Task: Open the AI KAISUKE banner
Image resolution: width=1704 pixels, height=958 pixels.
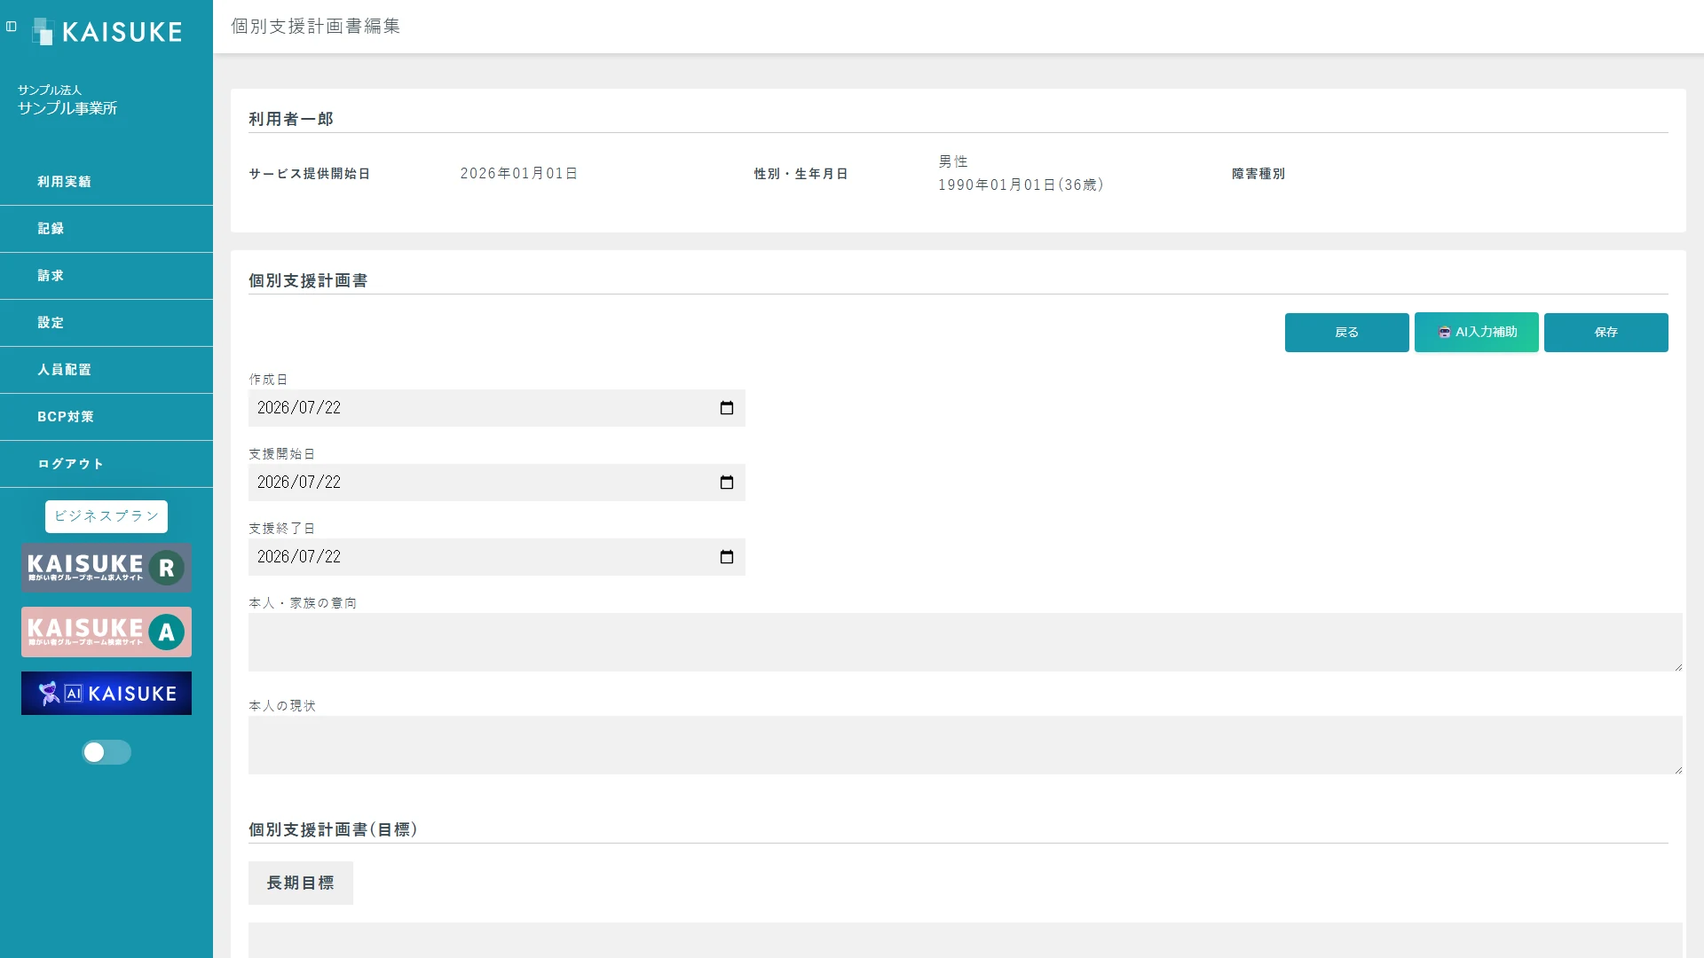Action: (x=106, y=693)
